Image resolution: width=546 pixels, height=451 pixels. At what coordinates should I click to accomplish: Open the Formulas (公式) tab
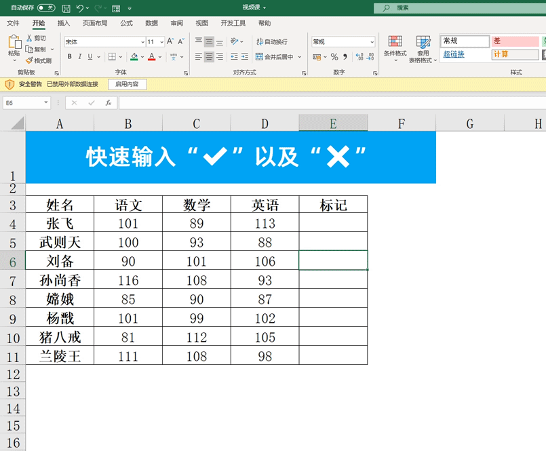pyautogui.click(x=127, y=23)
